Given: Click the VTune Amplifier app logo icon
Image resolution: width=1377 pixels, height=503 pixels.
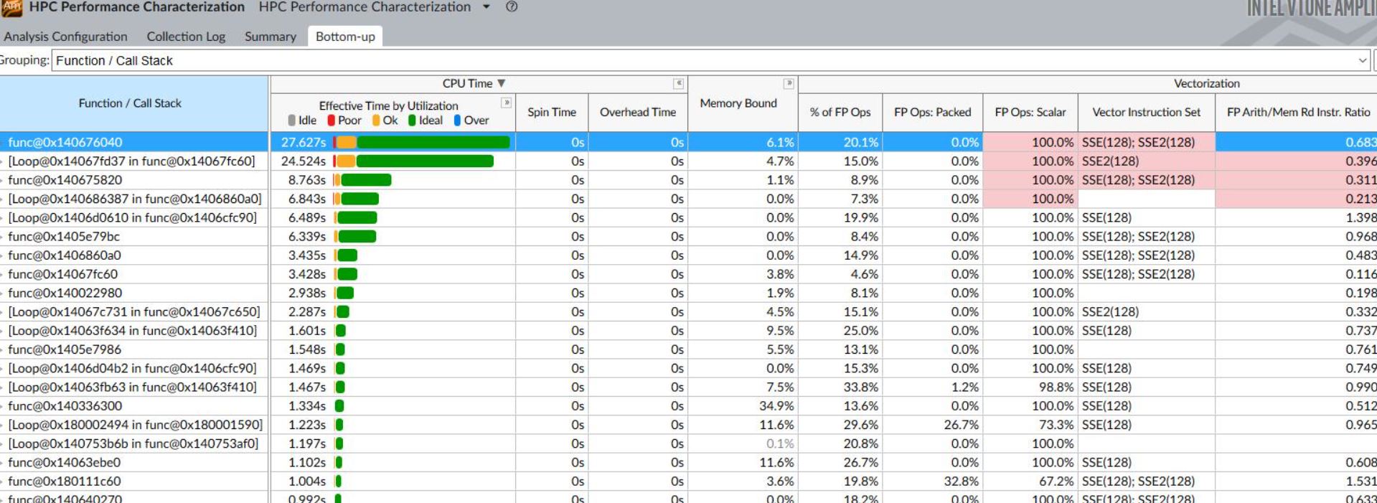Looking at the screenshot, I should pos(11,8).
